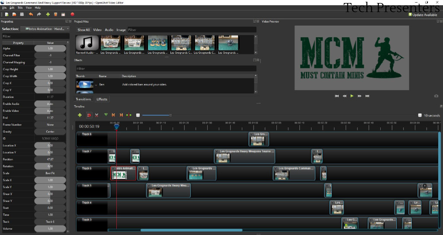
Task: Open Track 8 header menu arrow
Action: click(80, 134)
